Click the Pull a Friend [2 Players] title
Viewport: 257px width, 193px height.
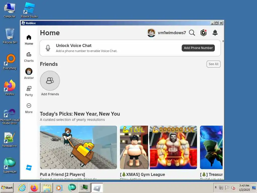(62, 174)
